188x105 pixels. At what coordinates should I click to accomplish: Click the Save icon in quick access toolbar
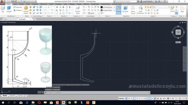pyautogui.click(x=13, y=1)
